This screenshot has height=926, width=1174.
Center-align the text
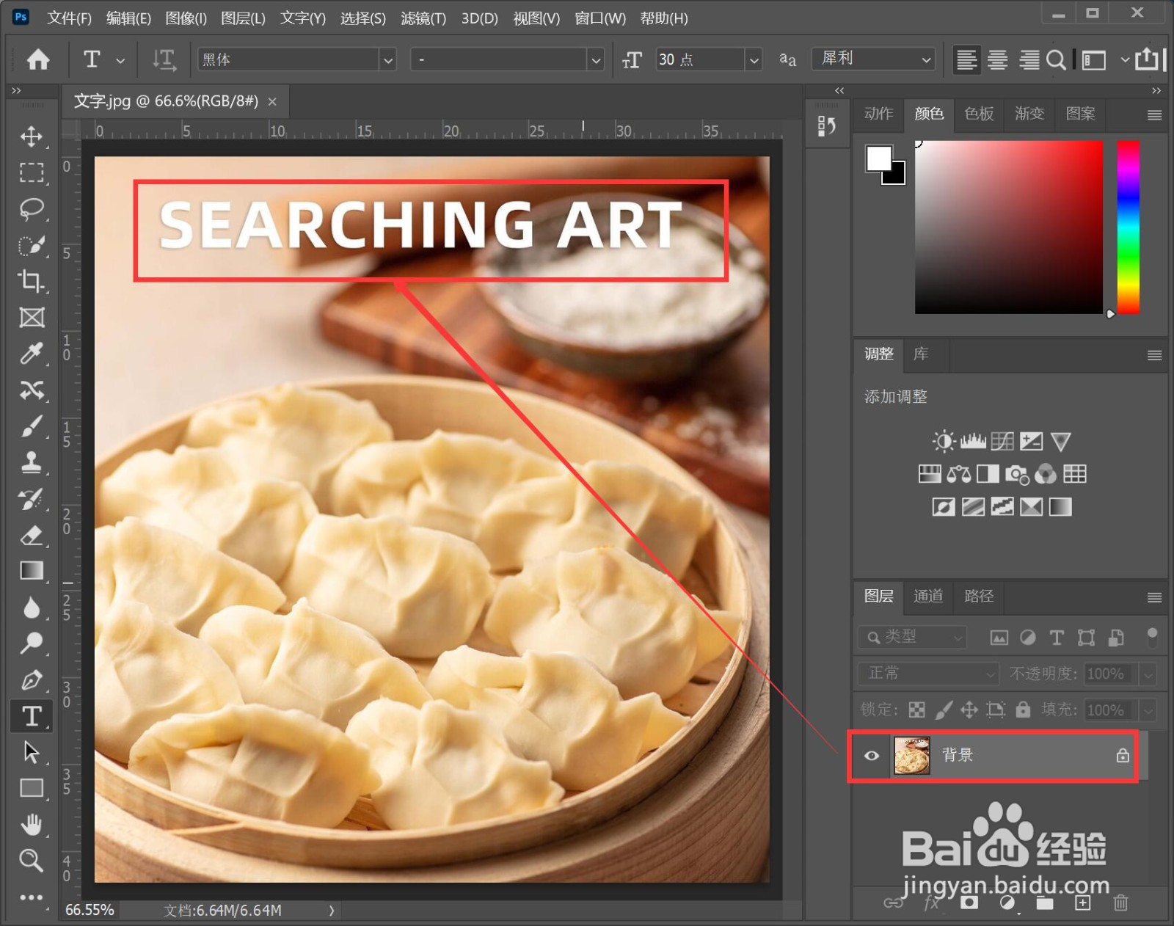tap(997, 59)
